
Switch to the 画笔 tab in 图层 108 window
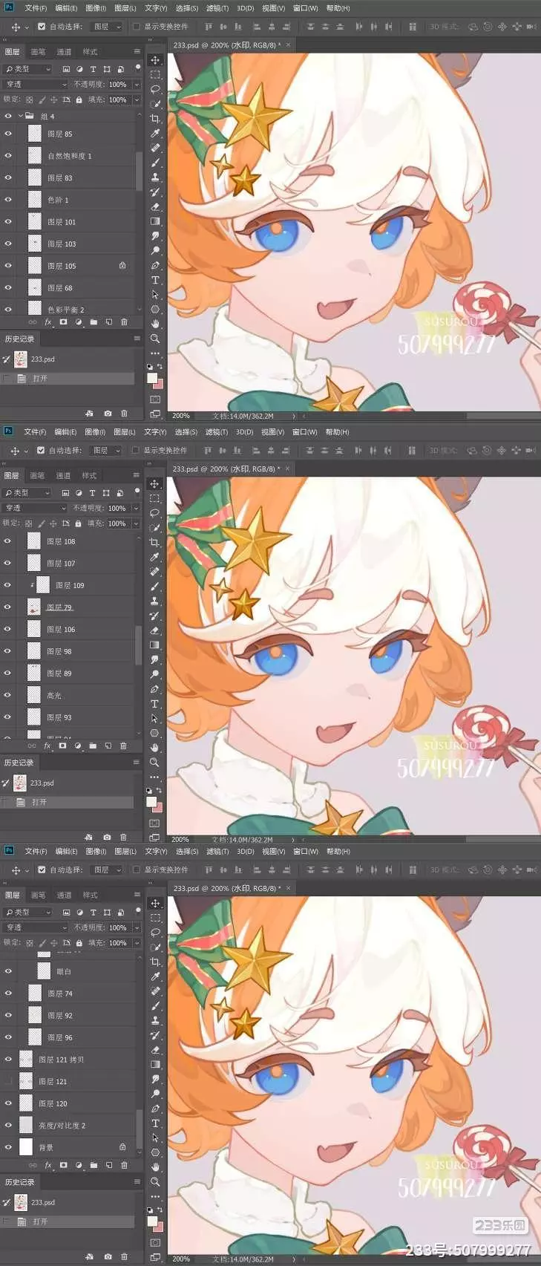(x=37, y=476)
